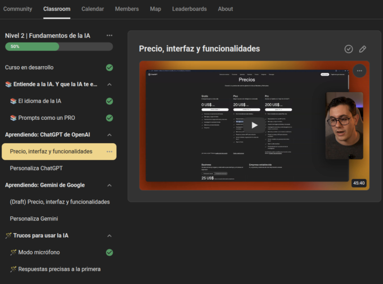The image size is (383, 284).
Task: Click the 50% course progress bar
Action: 59,46
